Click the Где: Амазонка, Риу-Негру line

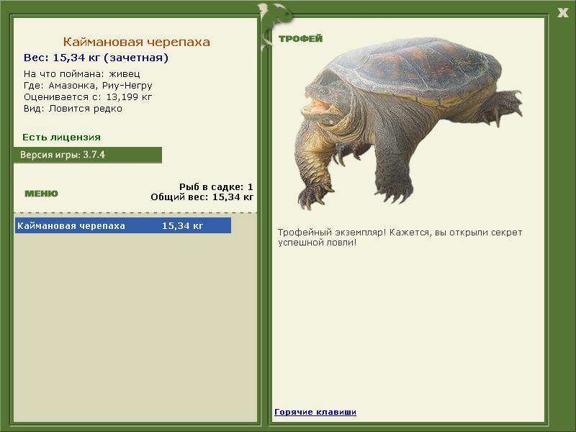(x=88, y=86)
